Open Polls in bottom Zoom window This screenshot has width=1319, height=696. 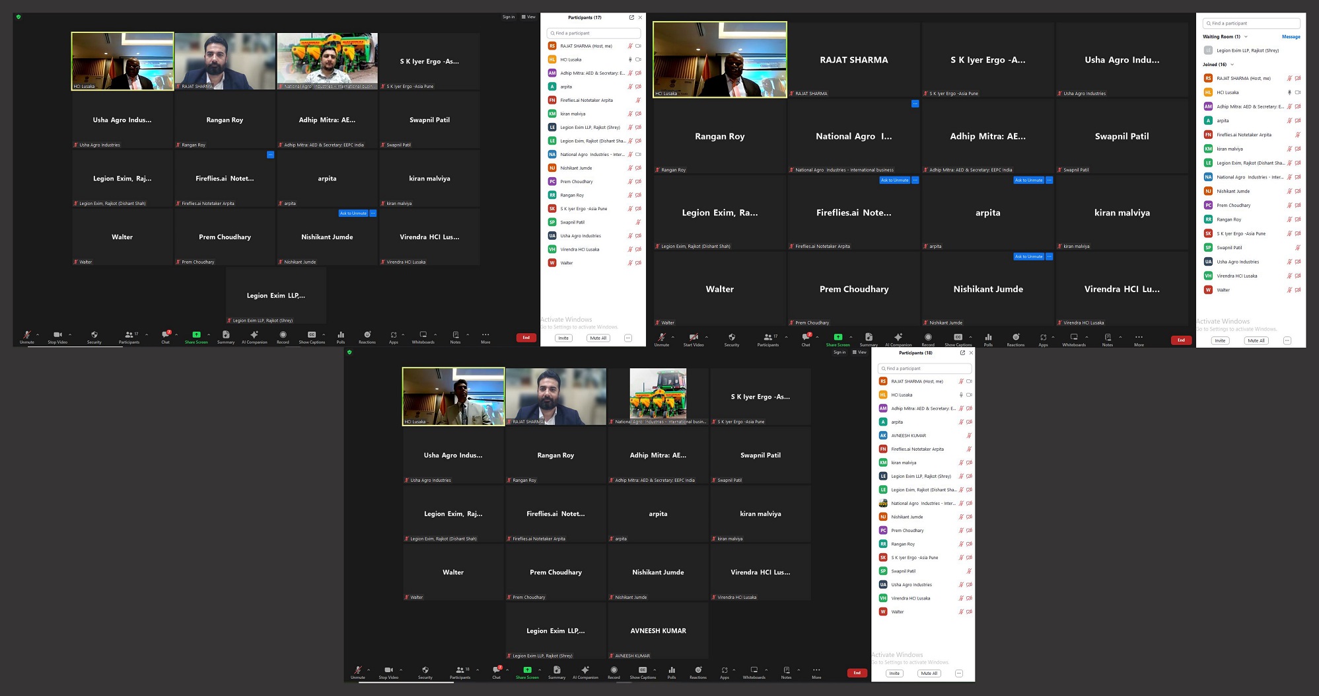click(x=672, y=672)
